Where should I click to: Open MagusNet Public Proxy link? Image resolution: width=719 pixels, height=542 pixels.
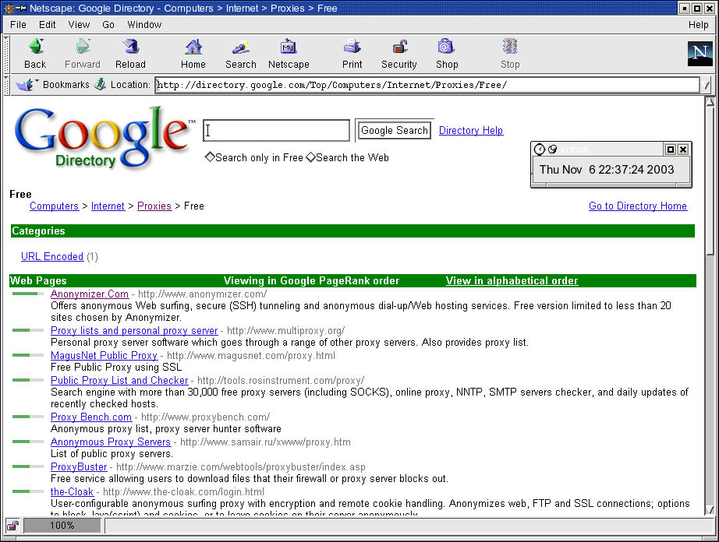pyautogui.click(x=104, y=355)
